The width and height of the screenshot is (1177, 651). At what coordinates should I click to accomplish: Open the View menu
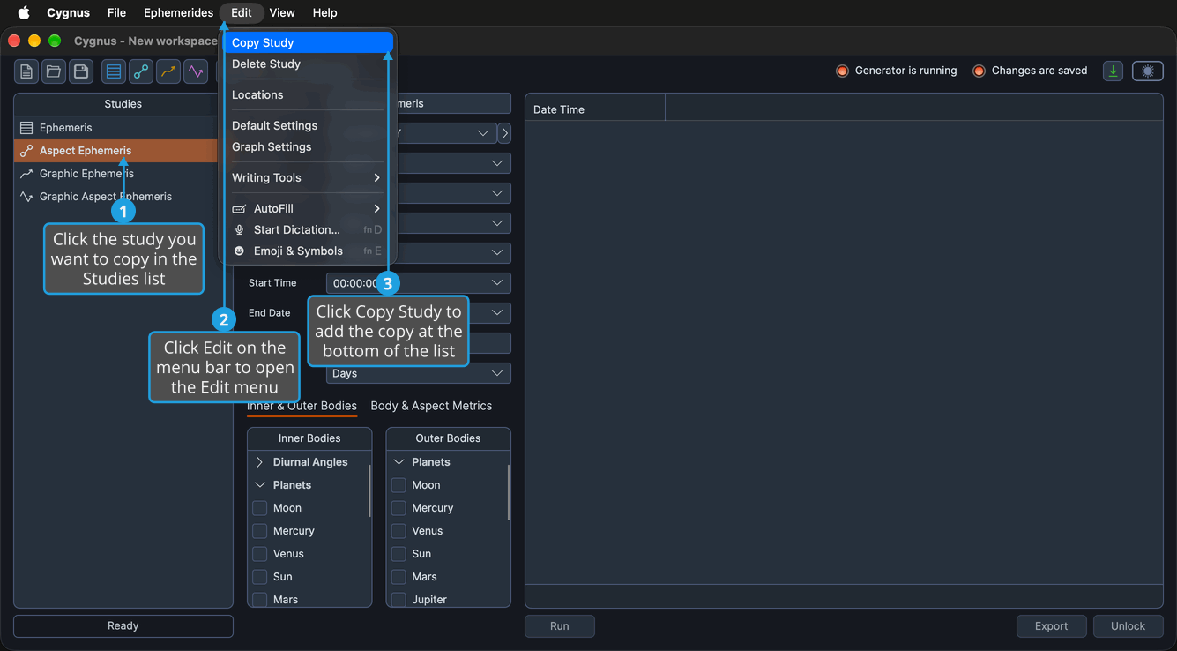[x=282, y=12]
